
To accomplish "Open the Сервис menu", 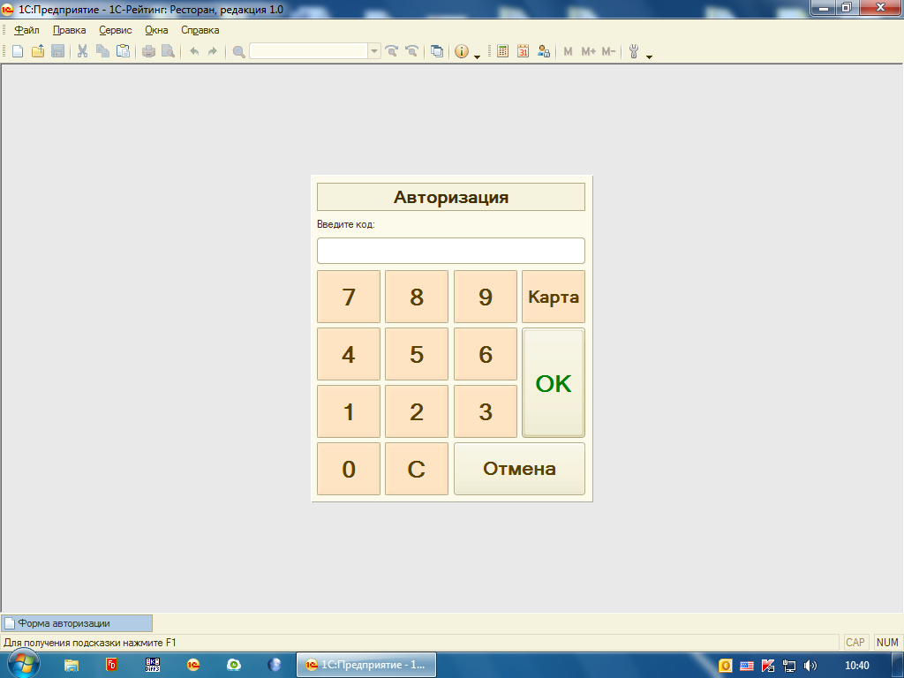I will [115, 30].
